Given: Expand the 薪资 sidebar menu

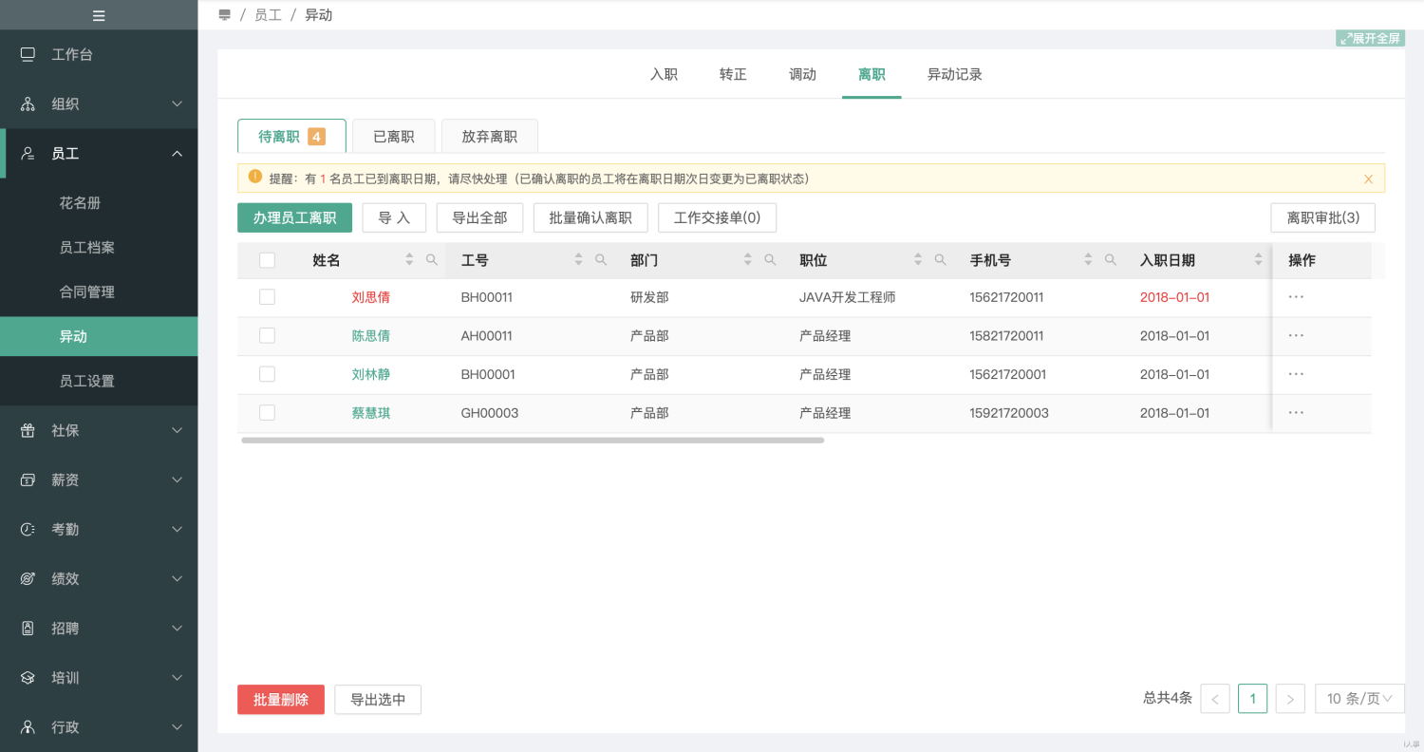Looking at the screenshot, I should coord(177,479).
